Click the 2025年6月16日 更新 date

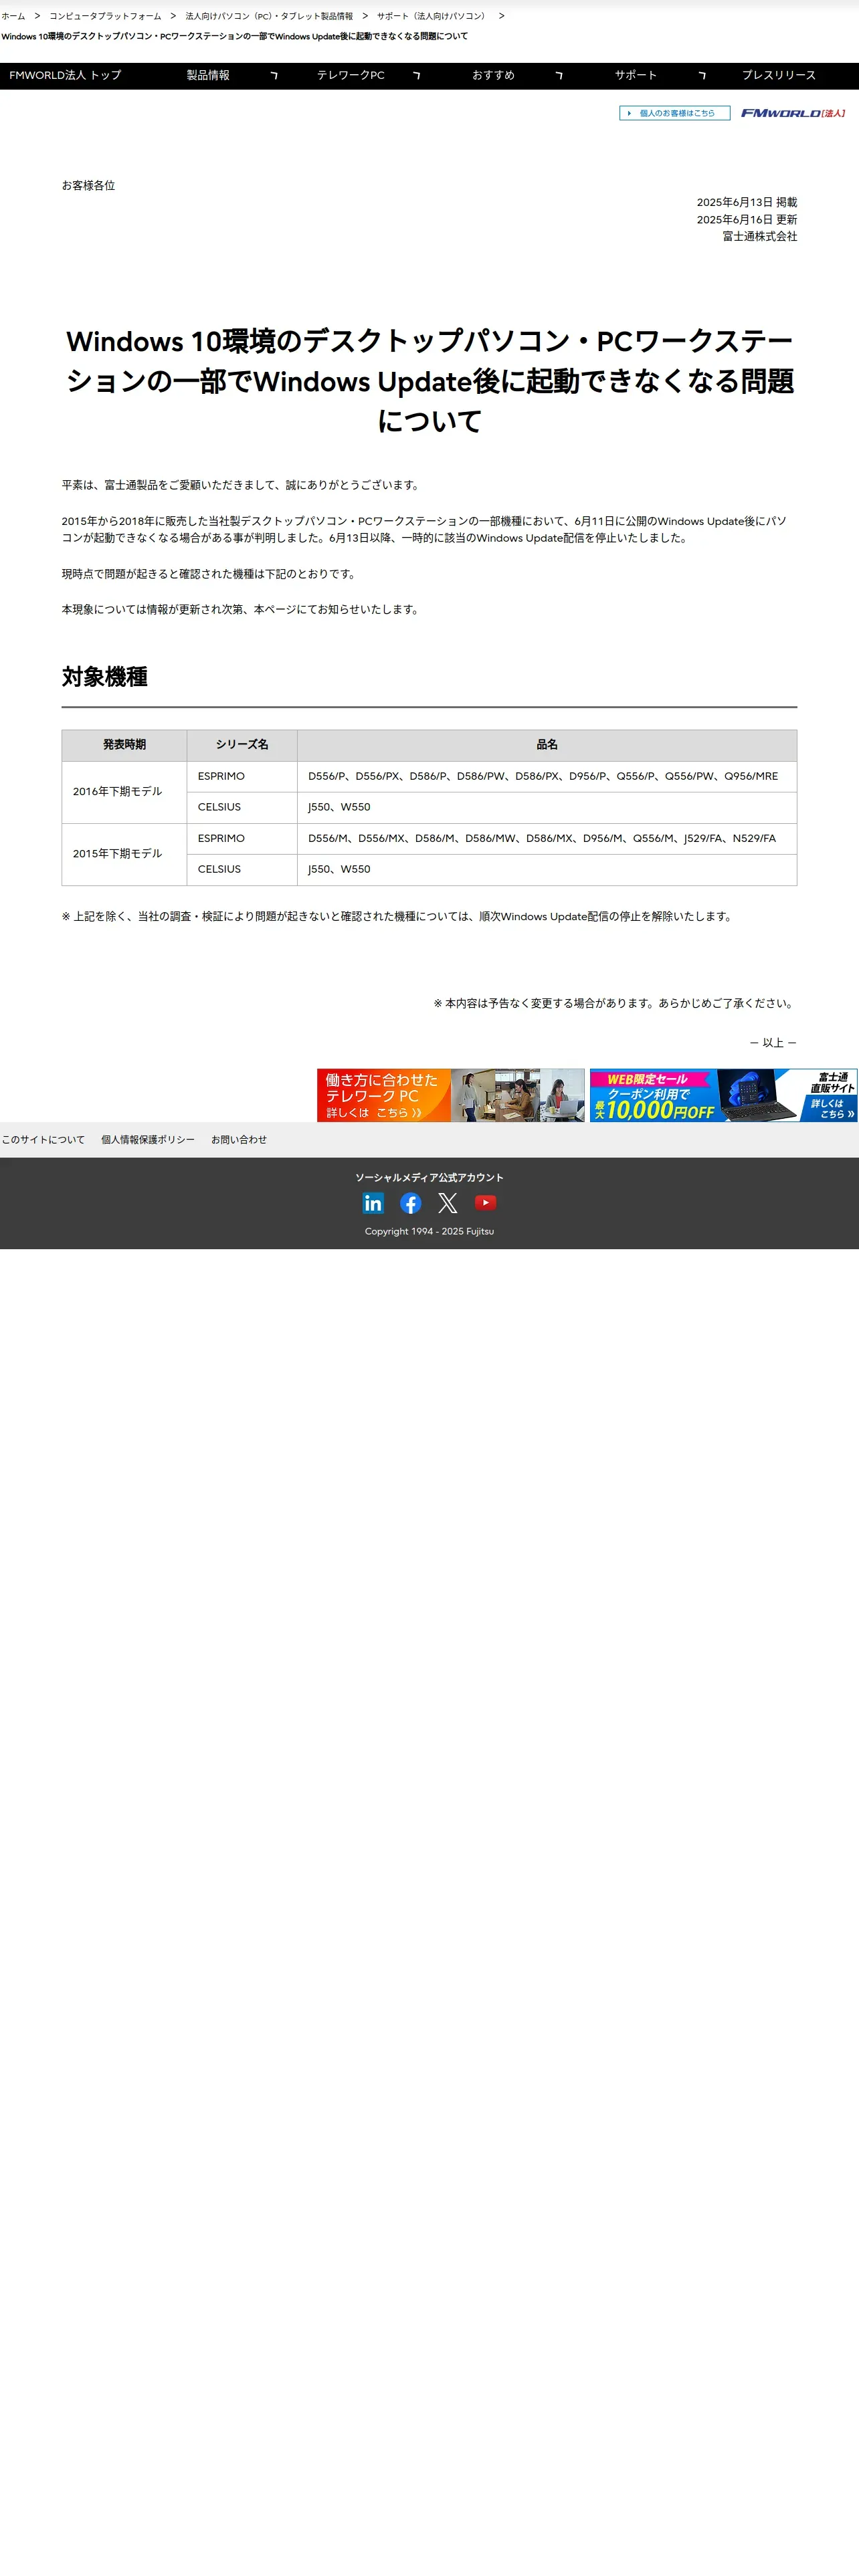(x=747, y=219)
